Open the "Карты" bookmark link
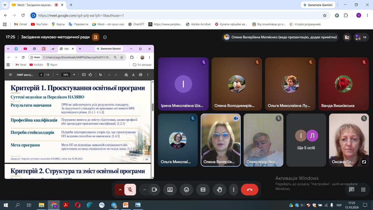The width and height of the screenshot is (373, 210). tap(58, 24)
